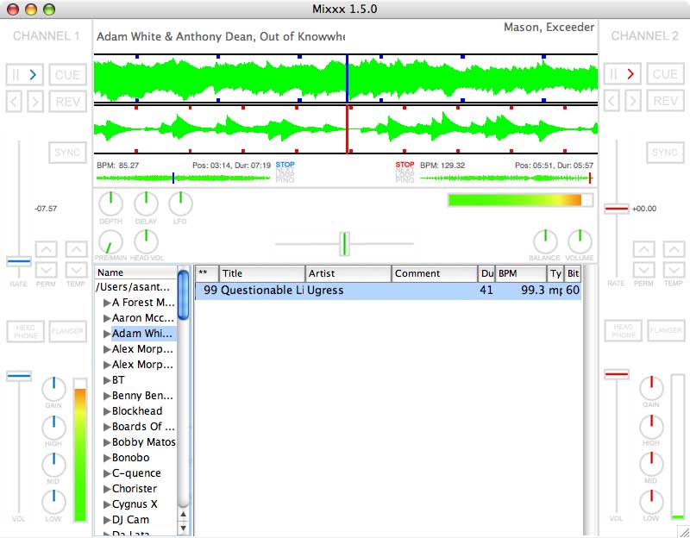This screenshot has height=538, width=690.
Task: Toggle Channel 1 REV reverse playback
Action: [x=68, y=102]
